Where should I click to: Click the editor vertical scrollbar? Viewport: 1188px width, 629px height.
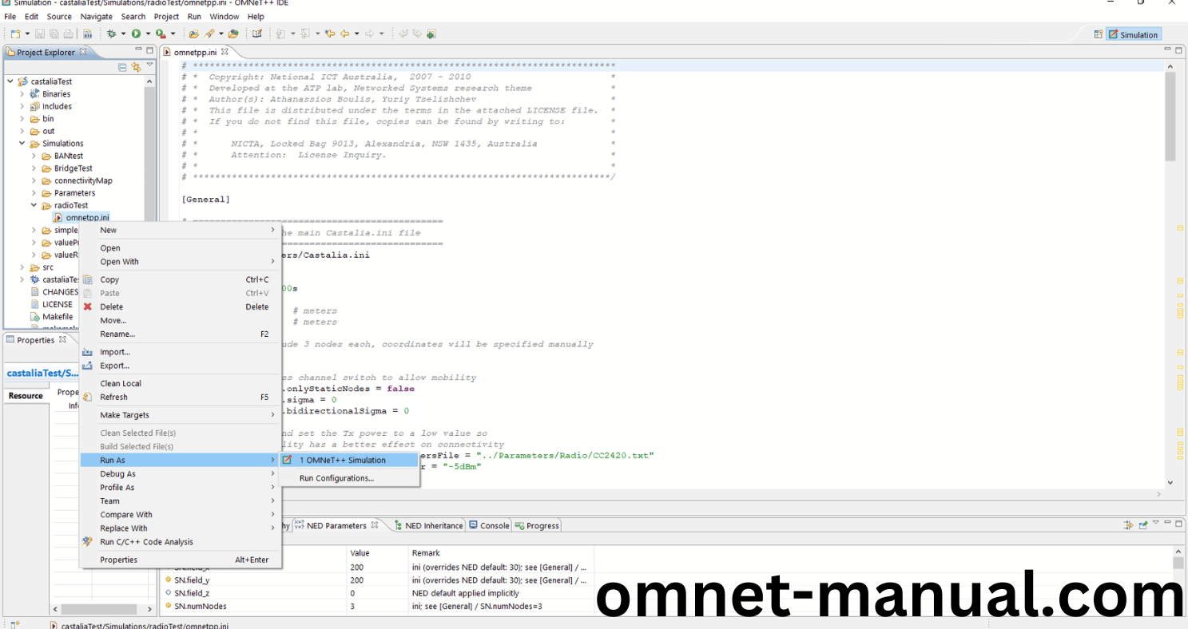coord(1170,116)
